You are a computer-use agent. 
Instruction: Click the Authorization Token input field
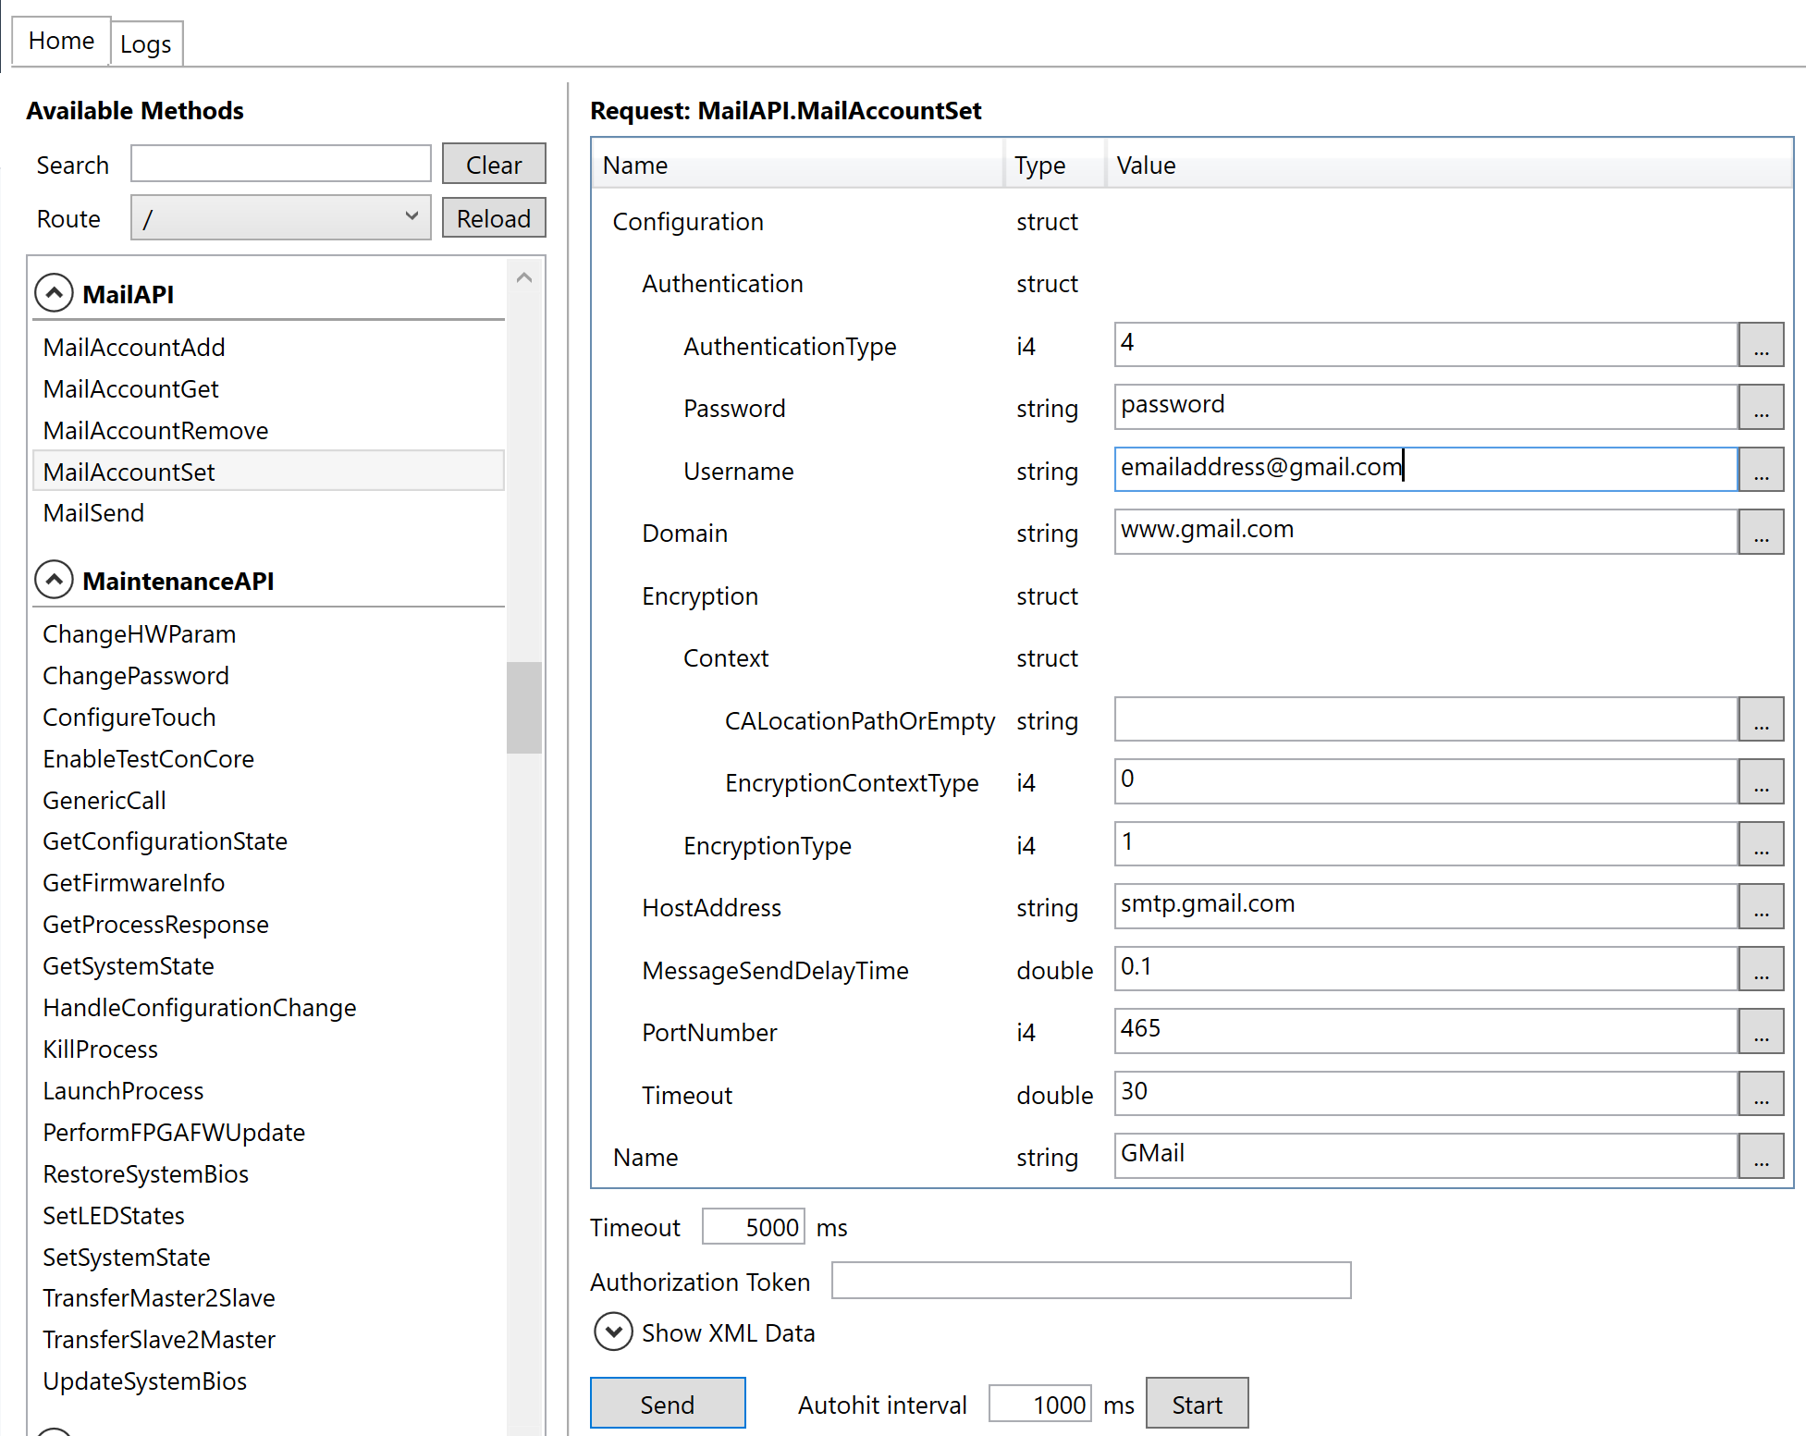[1090, 1281]
